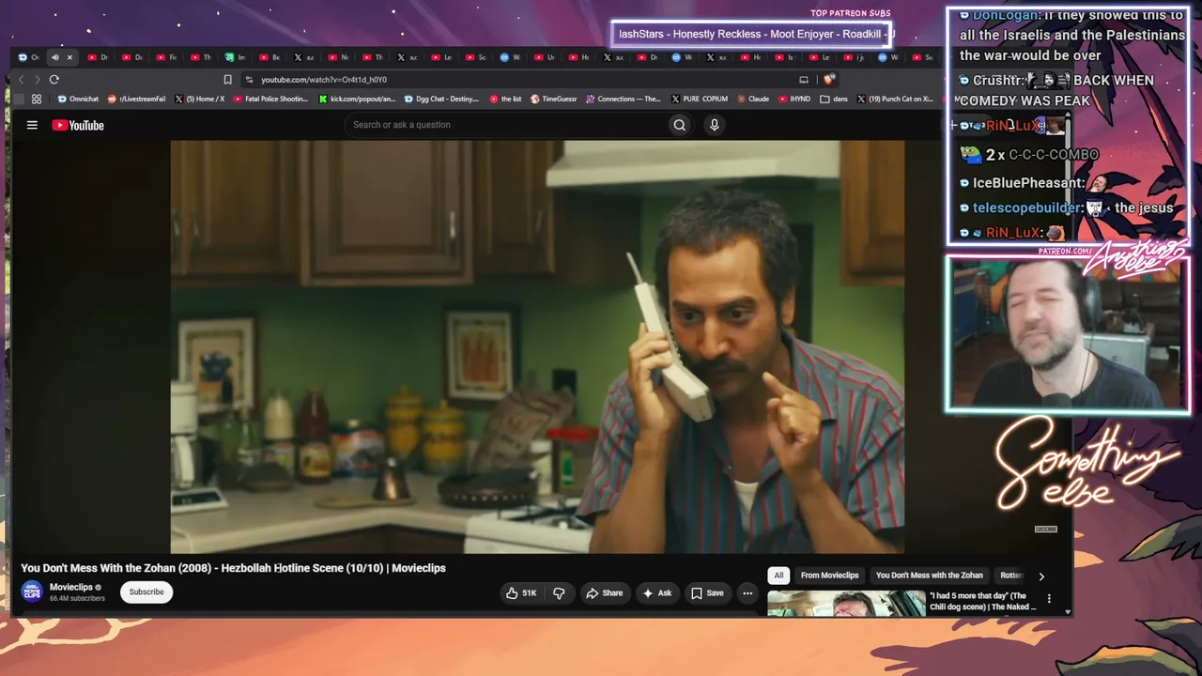This screenshot has height=676, width=1202.
Task: Click the browser address bar URL
Action: point(324,80)
